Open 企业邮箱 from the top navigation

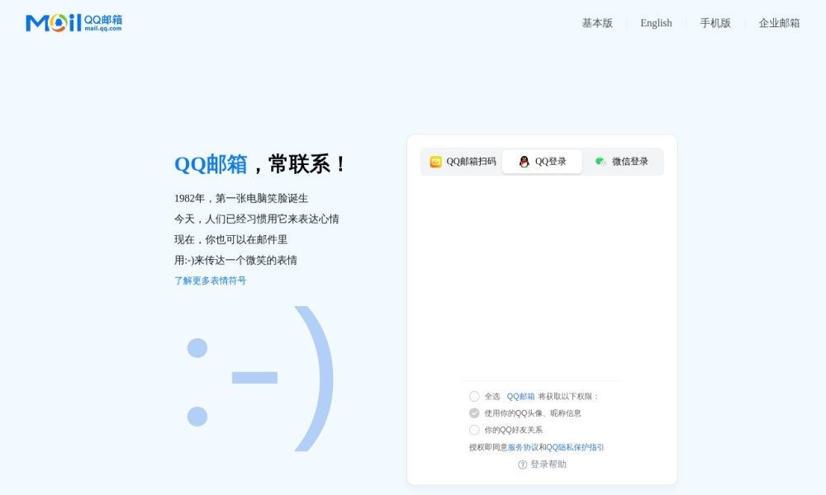tap(777, 23)
